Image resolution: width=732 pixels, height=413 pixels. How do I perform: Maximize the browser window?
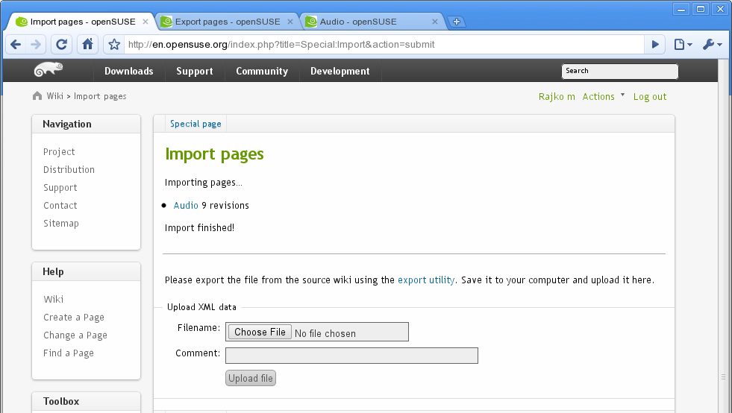coord(701,9)
